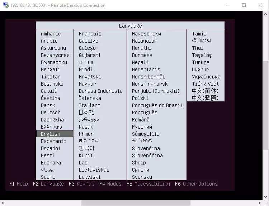Viewport: 269px width, 206px height.
Task: Click the horizontal scrollbar right arrow
Action: (x=260, y=203)
